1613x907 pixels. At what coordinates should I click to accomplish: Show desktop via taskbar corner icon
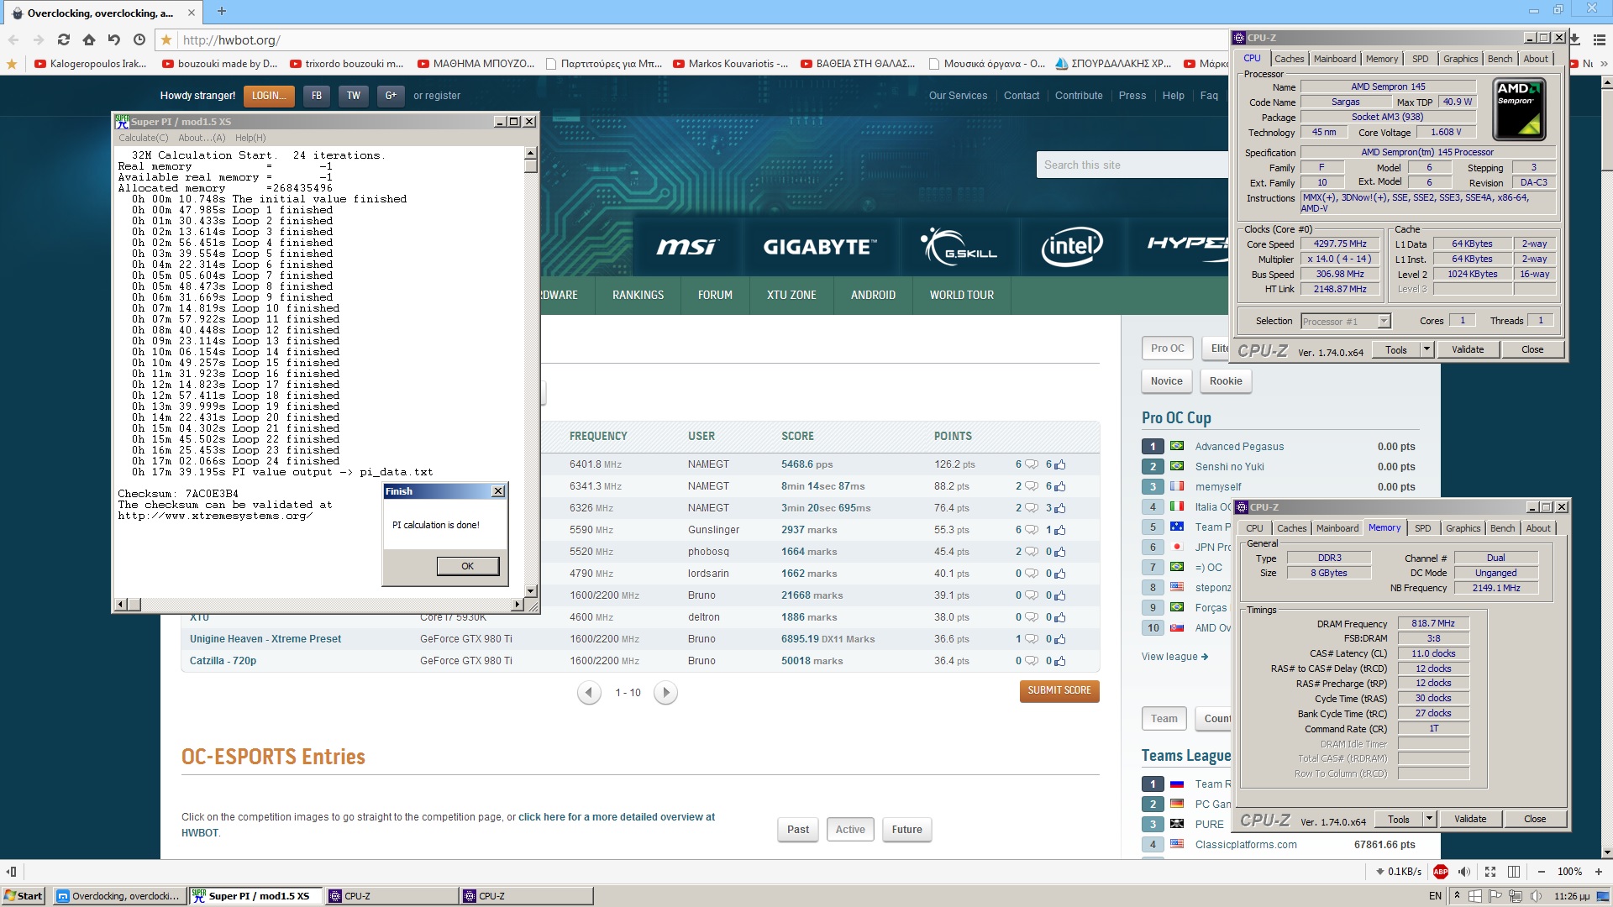click(1603, 896)
